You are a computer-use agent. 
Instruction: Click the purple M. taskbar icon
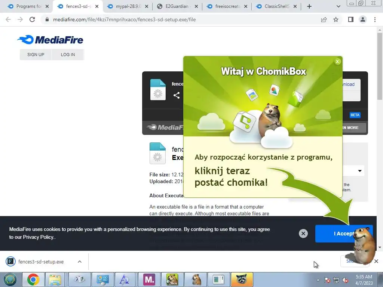pos(149,280)
